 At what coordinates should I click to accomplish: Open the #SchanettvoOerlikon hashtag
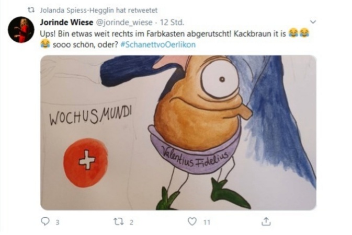[x=158, y=44]
